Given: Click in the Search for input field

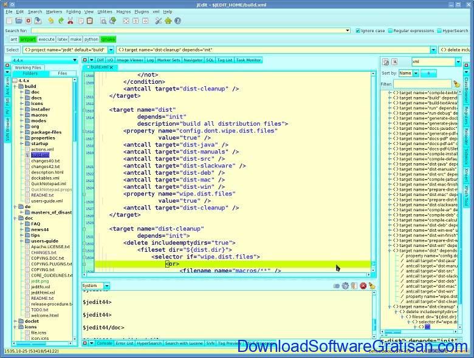Looking at the screenshot, I should pyautogui.click(x=188, y=30).
